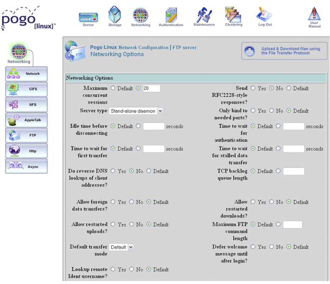
Task: Select Yes for allow restarted uploads
Action: 113,224
